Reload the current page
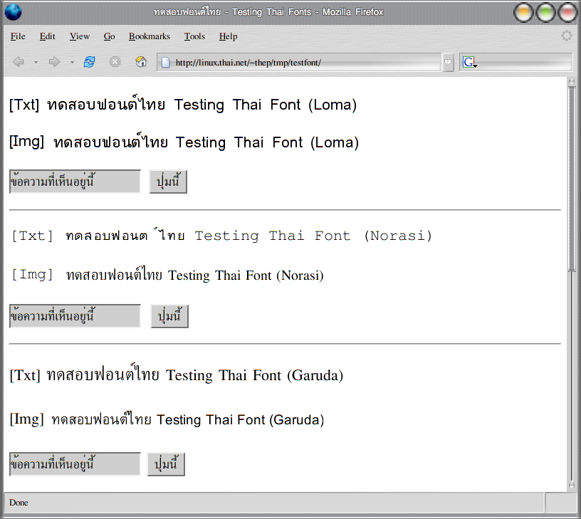The image size is (581, 519). coord(89,62)
